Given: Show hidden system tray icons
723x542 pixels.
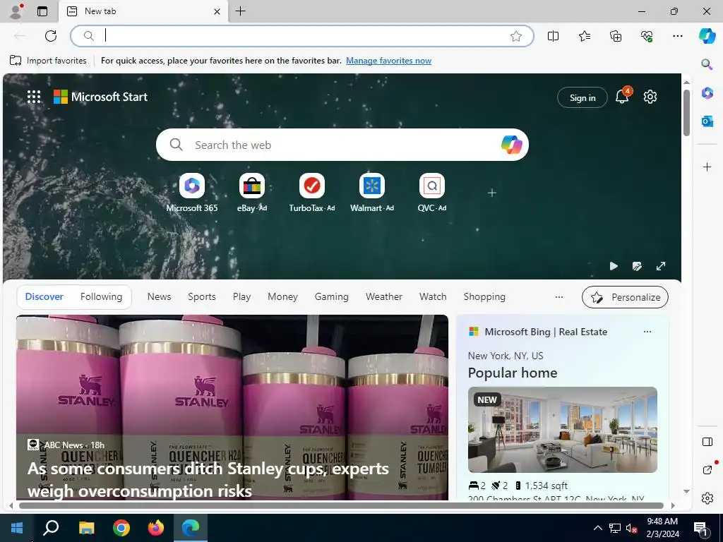Looking at the screenshot, I should [x=597, y=528].
